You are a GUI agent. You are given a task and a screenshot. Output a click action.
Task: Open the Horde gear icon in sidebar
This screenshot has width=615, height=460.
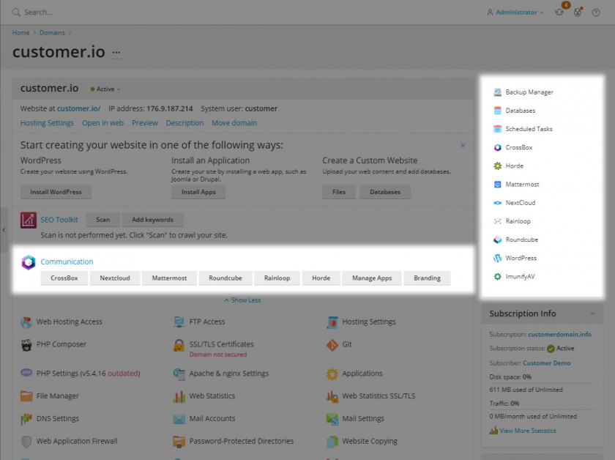[497, 166]
